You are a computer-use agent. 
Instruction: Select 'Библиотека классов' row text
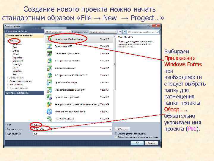(x=64, y=68)
